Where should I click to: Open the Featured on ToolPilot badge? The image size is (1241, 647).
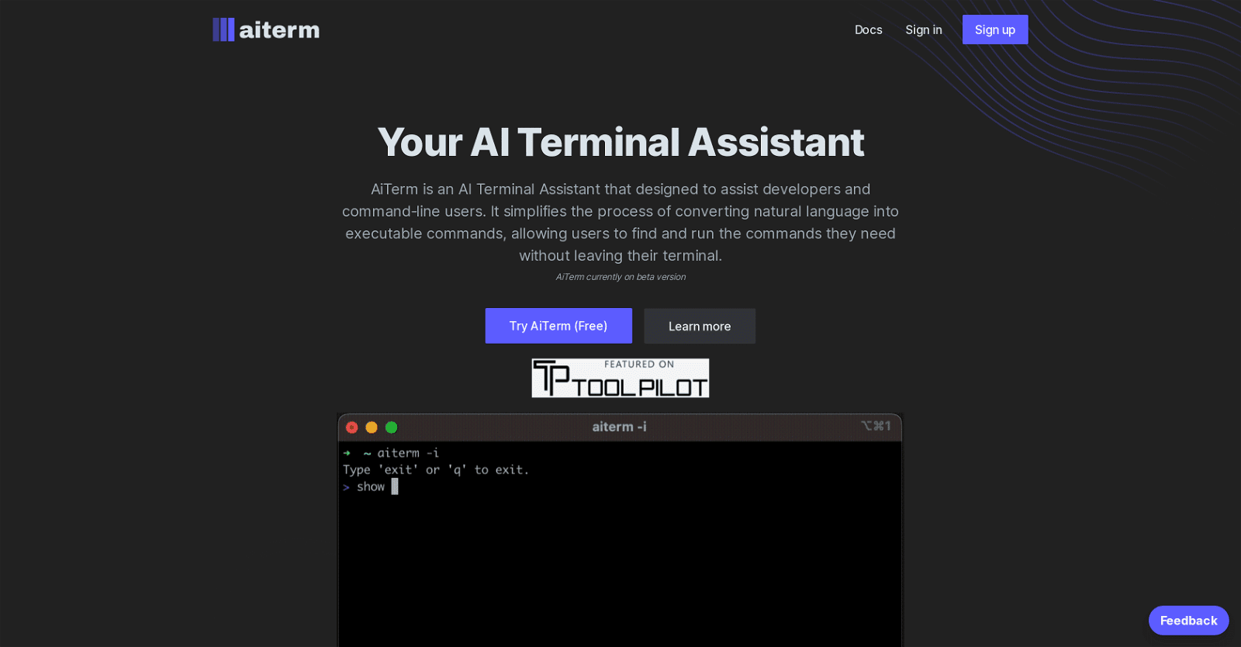[x=620, y=378]
